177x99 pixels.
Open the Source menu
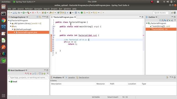coord(20,9)
